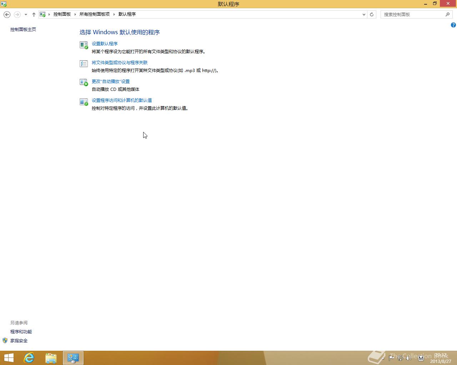
Task: Click the Back navigation arrow
Action: pyautogui.click(x=7, y=14)
